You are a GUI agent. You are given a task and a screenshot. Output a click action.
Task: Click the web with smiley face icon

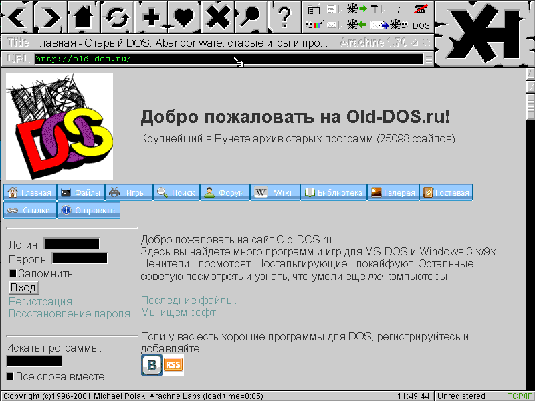[x=399, y=25]
